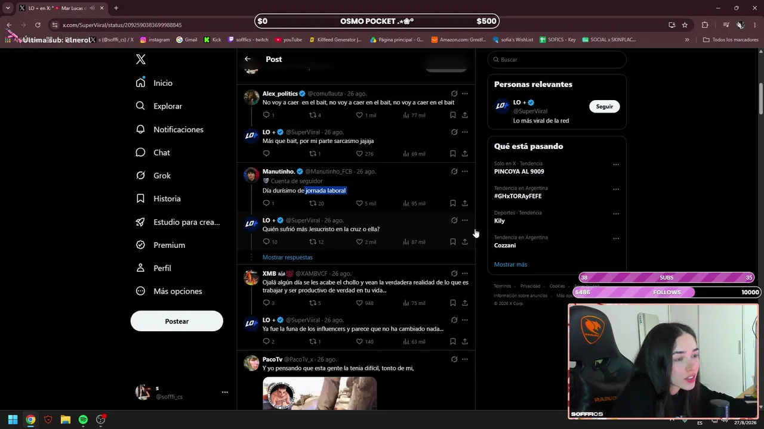The image size is (764, 429).
Task: Like the 'Quién sufrió más' post
Action: pyautogui.click(x=359, y=242)
